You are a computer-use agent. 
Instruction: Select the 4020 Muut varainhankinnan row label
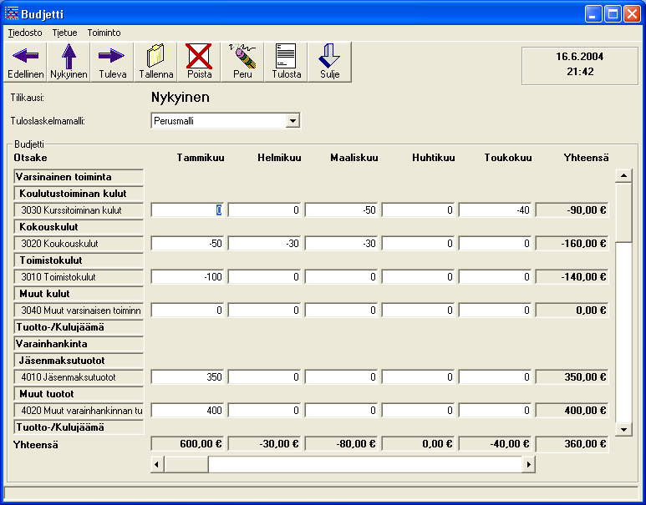[x=79, y=411]
